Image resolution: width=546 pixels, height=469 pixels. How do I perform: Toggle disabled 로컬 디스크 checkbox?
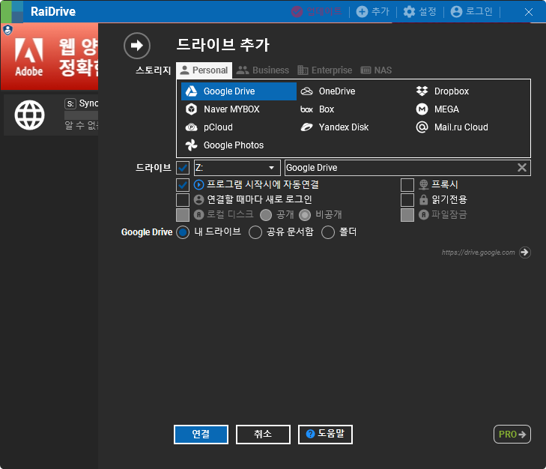[183, 215]
